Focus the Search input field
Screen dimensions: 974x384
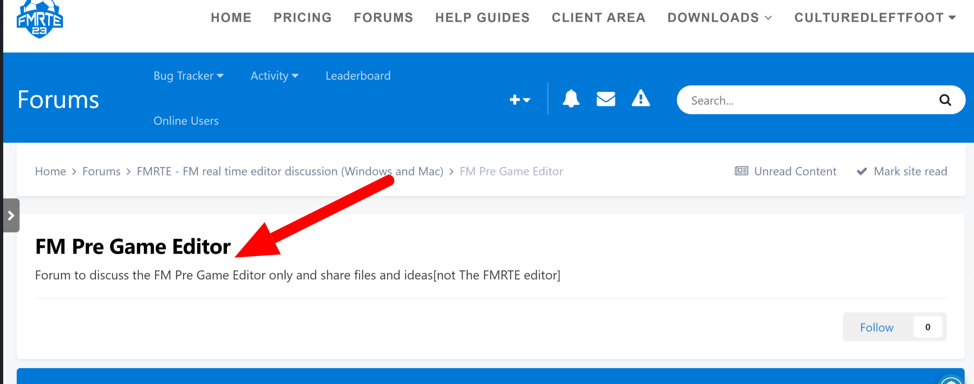[809, 100]
